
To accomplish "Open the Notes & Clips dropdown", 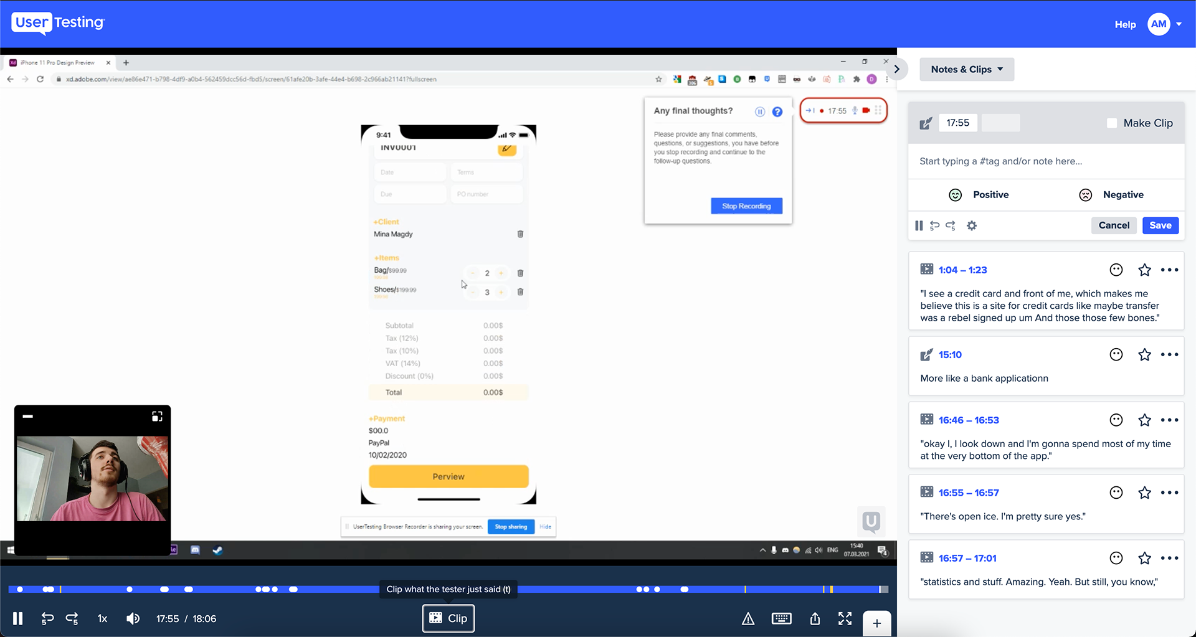I will click(967, 69).
